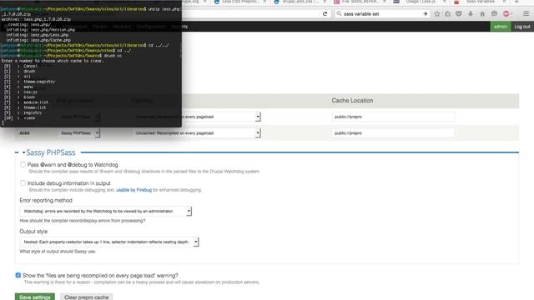Switch to the File: SASS_REFER... tab
This screenshot has height=300, width=534.
coord(360,2)
